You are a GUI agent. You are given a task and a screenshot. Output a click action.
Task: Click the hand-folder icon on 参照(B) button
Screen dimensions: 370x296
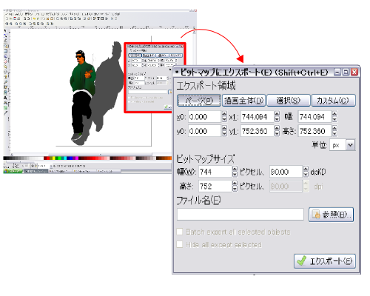tap(316, 215)
